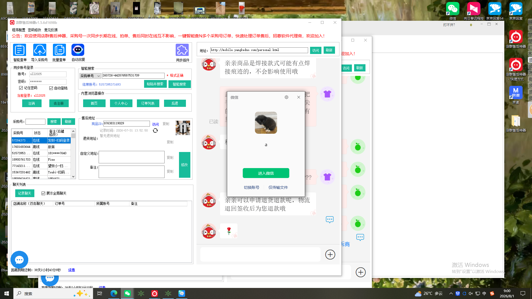The image size is (532, 299).
Task: Toggle the 自动登陆 checkbox
Action: (x=51, y=88)
